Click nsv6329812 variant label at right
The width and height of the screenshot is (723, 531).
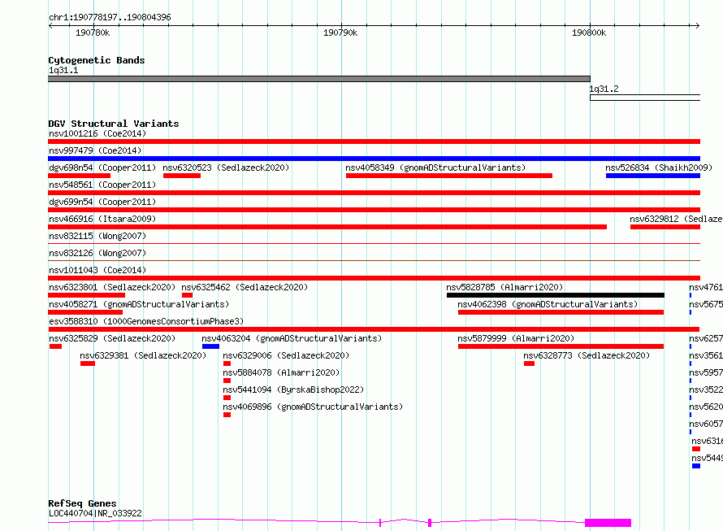pyautogui.click(x=676, y=219)
